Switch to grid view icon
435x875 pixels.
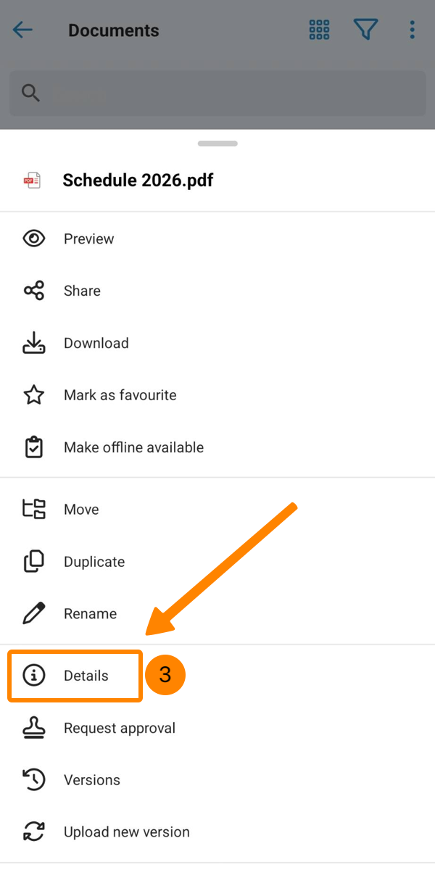coord(319,30)
